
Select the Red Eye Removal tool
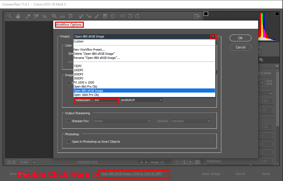point(89,16)
